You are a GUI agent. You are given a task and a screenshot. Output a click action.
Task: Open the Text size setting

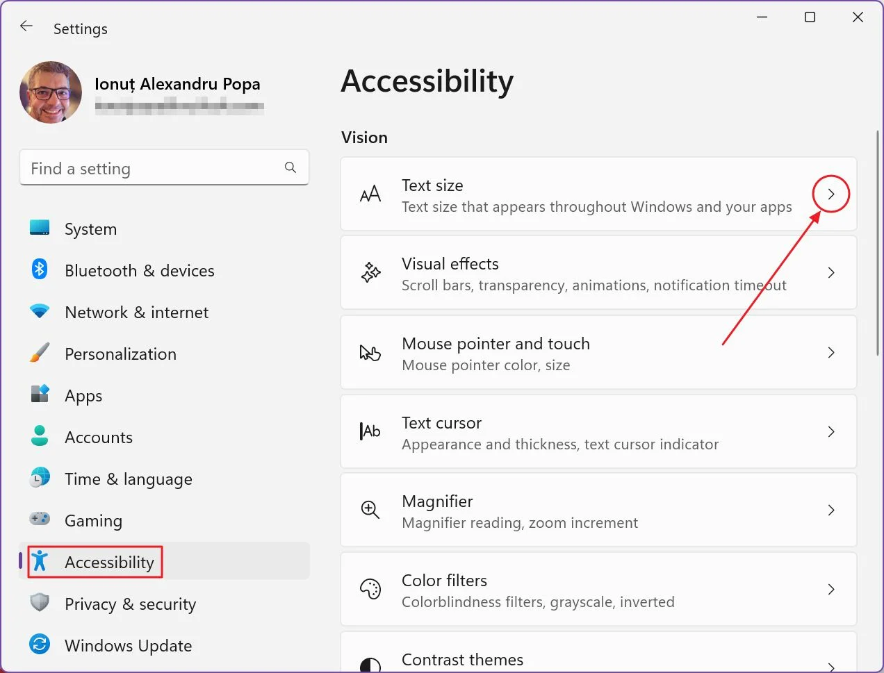tap(598, 194)
